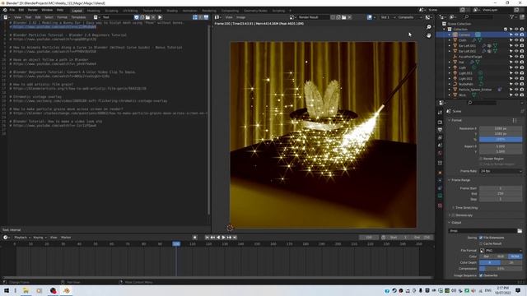The height and width of the screenshot is (296, 527).
Task: Open the Playback menu in timeline
Action: point(22,238)
